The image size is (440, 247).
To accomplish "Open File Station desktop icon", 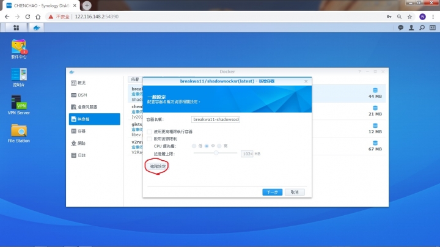I will (x=18, y=133).
